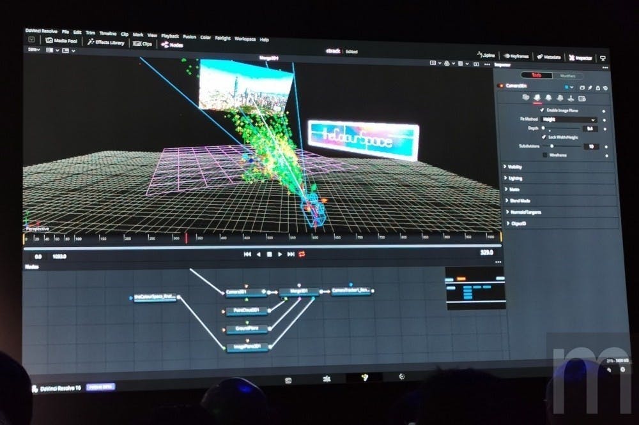Switch Inspector to the Modifiers tab
Image resolution: width=639 pixels, height=425 pixels.
[567, 76]
